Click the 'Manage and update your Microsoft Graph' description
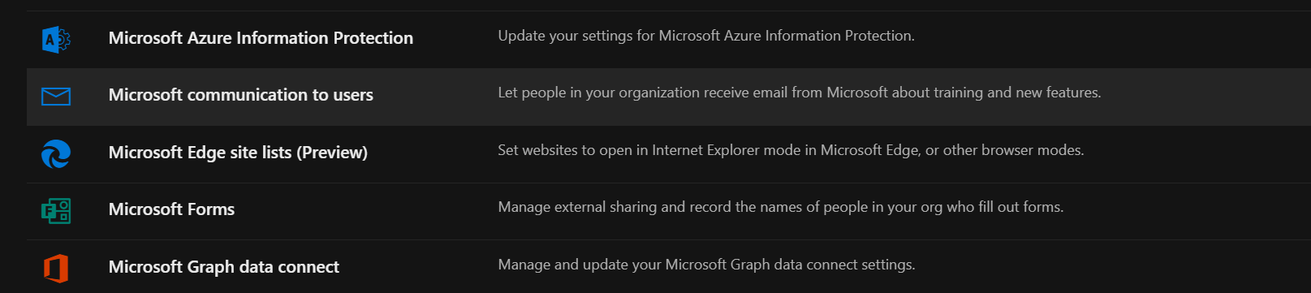 click(706, 265)
